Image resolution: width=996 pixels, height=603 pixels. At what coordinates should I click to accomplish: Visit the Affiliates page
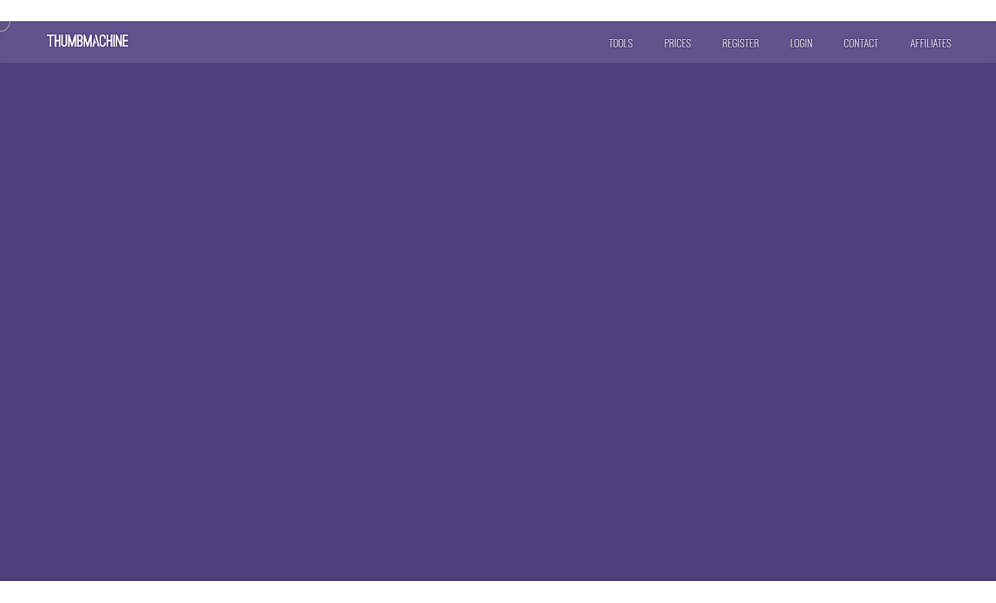click(x=931, y=44)
